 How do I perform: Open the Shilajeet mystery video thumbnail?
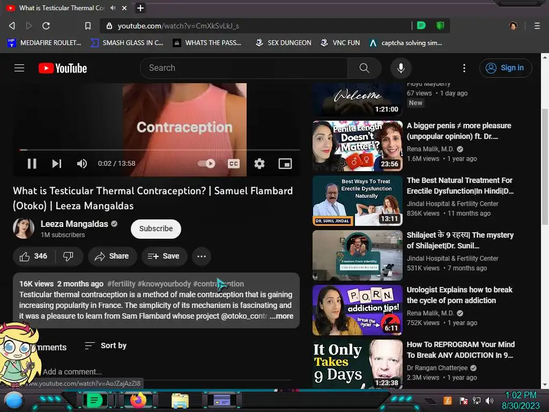pos(358,255)
